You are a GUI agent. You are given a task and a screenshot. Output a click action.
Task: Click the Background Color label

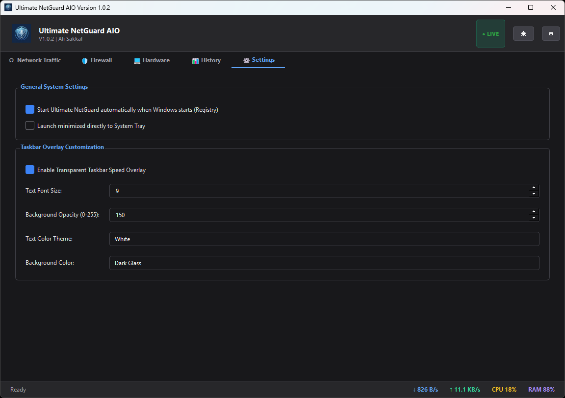(50, 263)
